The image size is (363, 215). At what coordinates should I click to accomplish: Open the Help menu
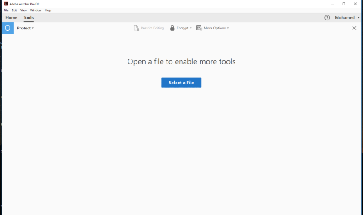[48, 10]
